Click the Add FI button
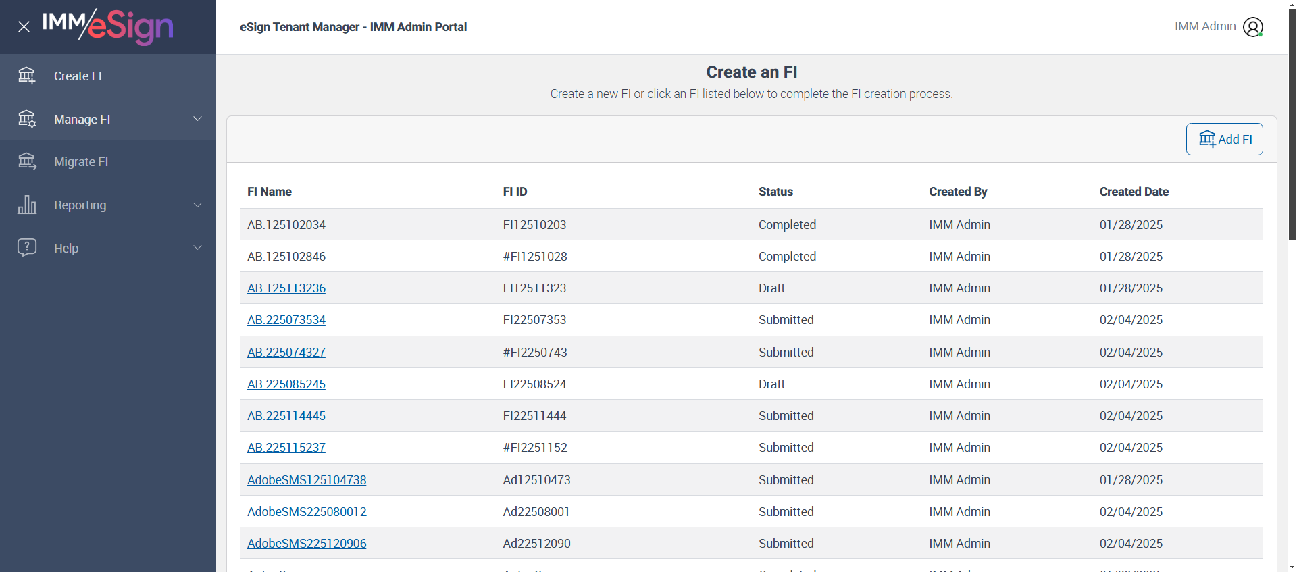1297x572 pixels. tap(1224, 139)
